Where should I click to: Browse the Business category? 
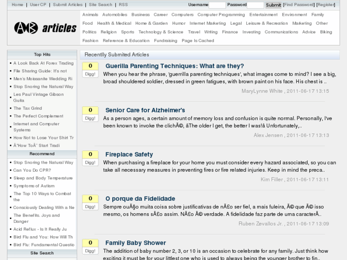pyautogui.click(x=140, y=15)
